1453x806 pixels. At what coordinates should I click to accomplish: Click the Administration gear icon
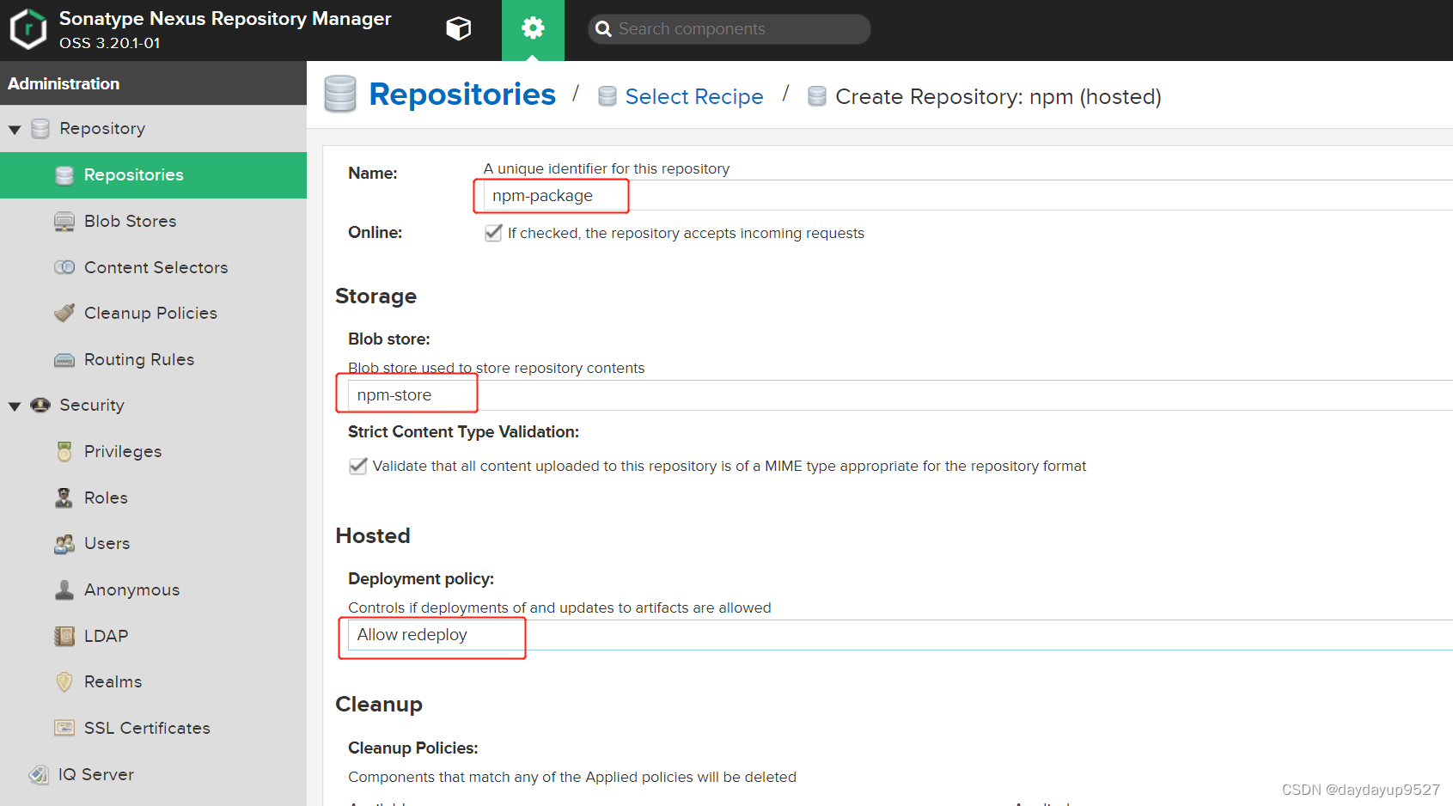pos(533,29)
